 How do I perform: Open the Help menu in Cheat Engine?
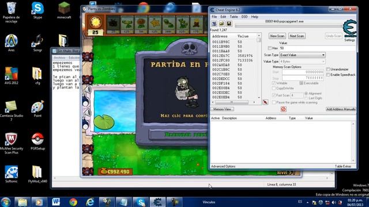pos(255,17)
